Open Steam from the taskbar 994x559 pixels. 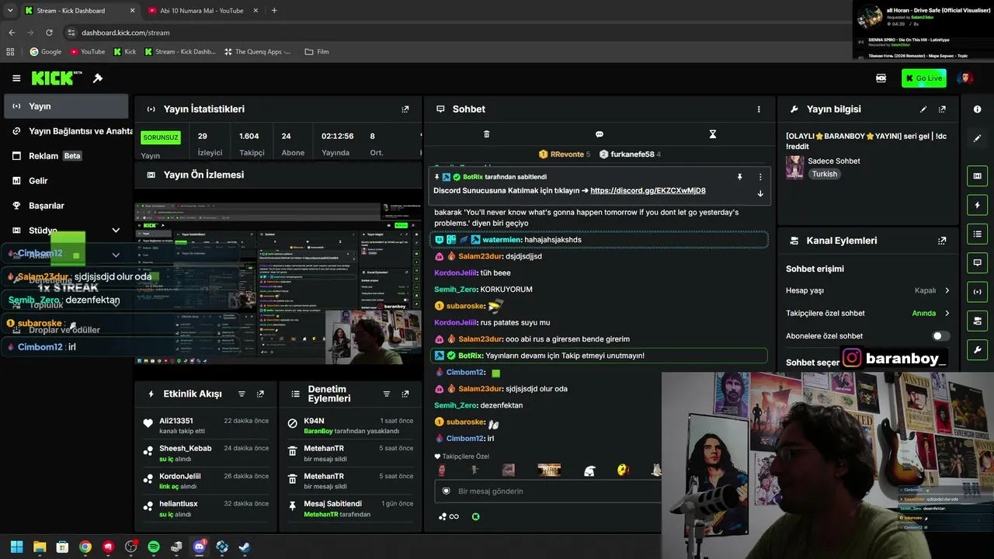(244, 547)
